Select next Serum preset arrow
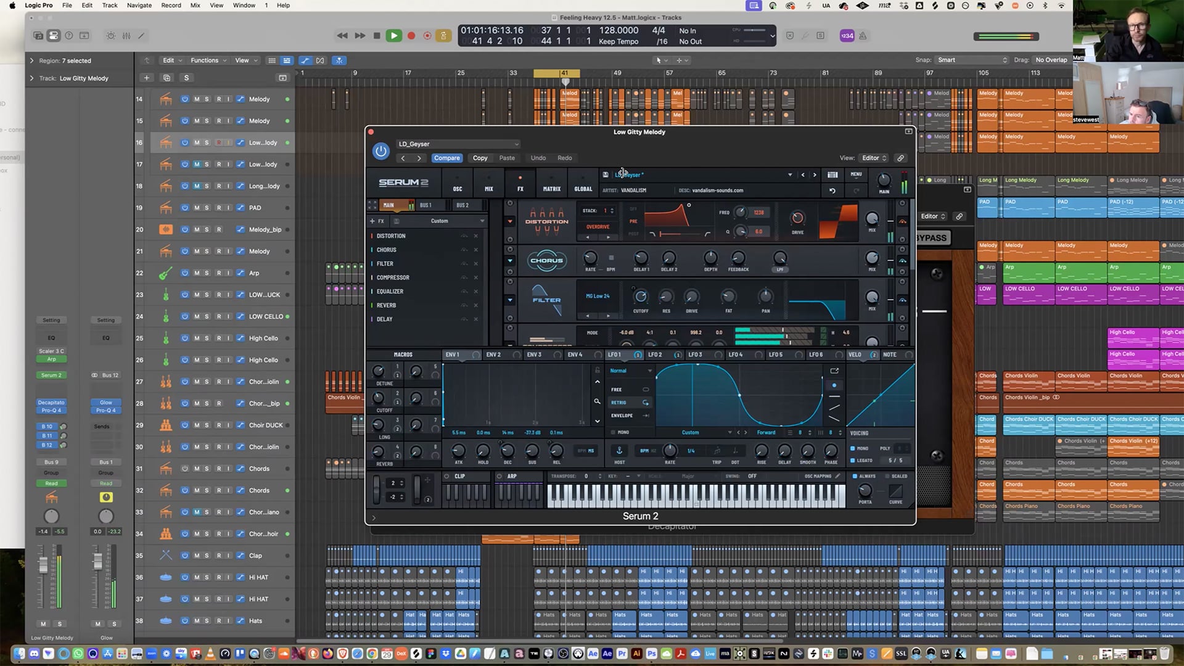The image size is (1184, 666). tap(815, 175)
